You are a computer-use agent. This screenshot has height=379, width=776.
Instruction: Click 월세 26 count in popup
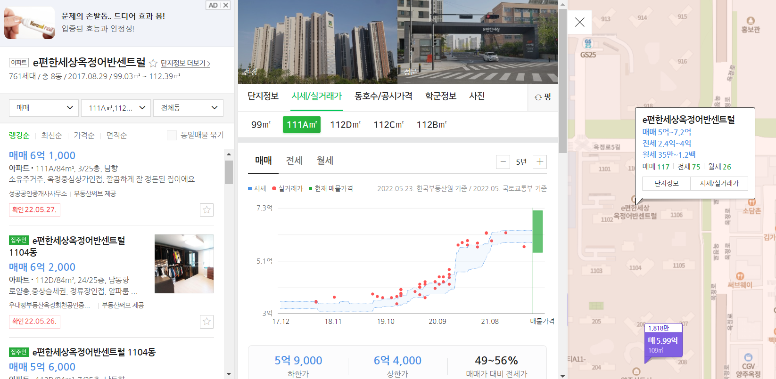click(719, 167)
